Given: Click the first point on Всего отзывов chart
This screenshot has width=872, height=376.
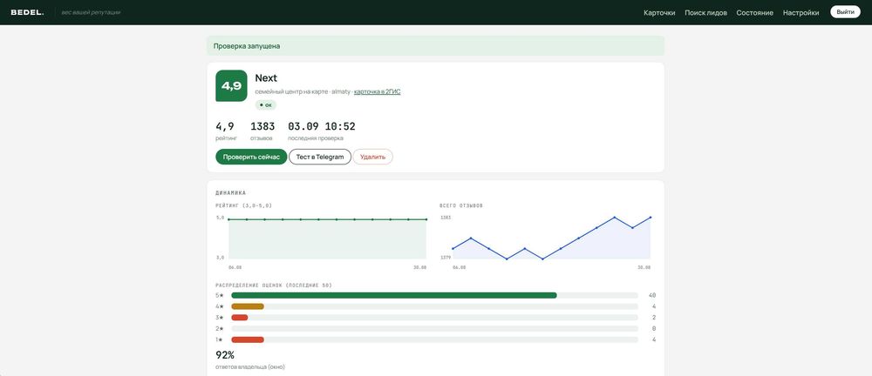Looking at the screenshot, I should click(453, 248).
